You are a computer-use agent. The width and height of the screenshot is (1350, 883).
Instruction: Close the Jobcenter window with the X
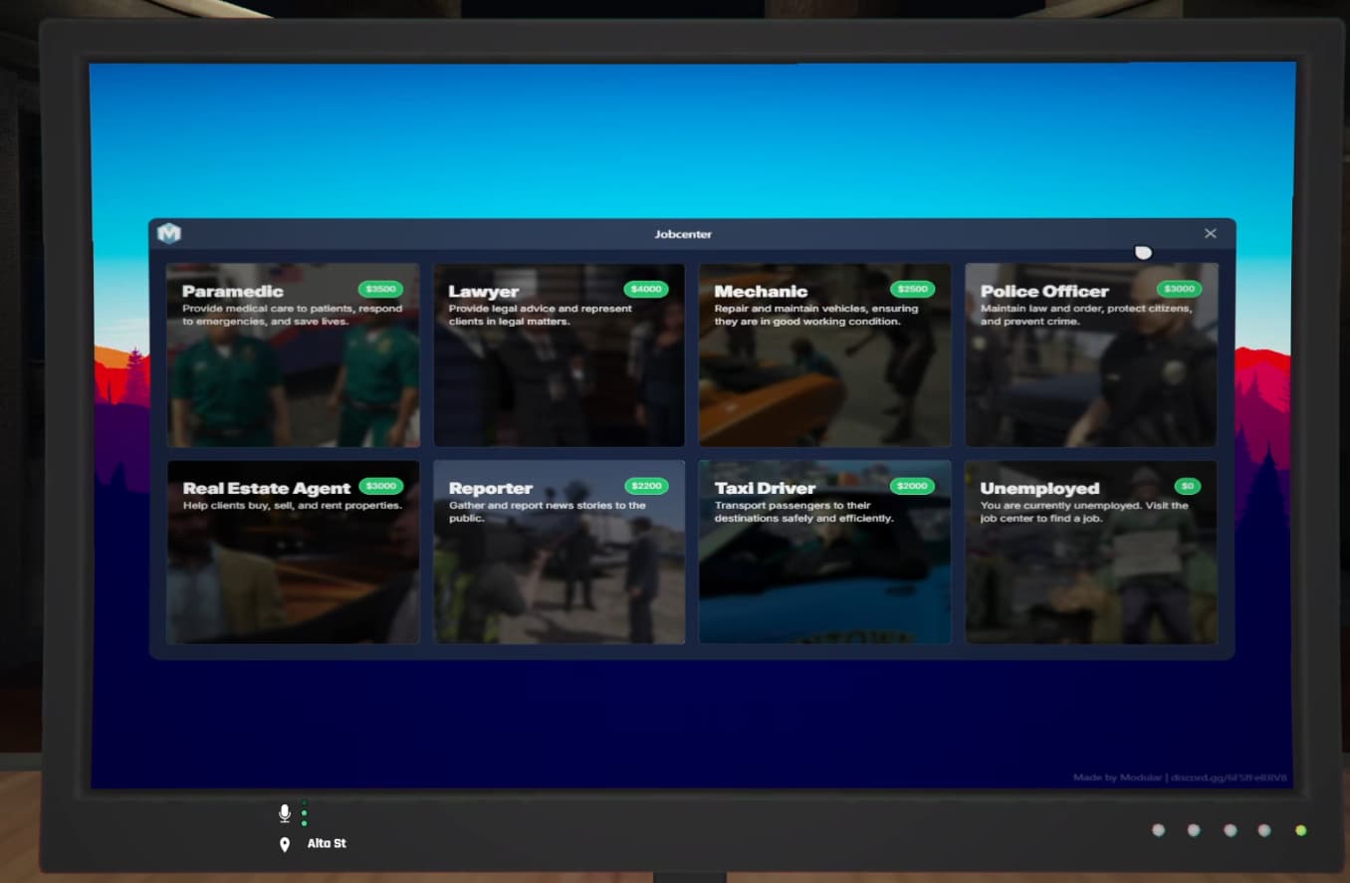1210,233
